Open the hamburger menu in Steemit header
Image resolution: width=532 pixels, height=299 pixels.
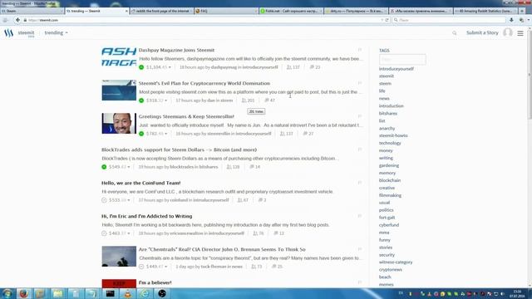(x=520, y=33)
